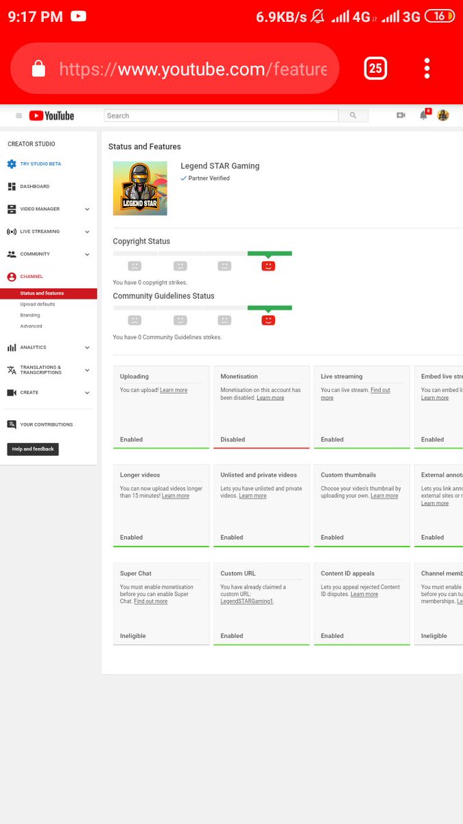Open the create video camera icon
The image size is (463, 824).
[401, 115]
